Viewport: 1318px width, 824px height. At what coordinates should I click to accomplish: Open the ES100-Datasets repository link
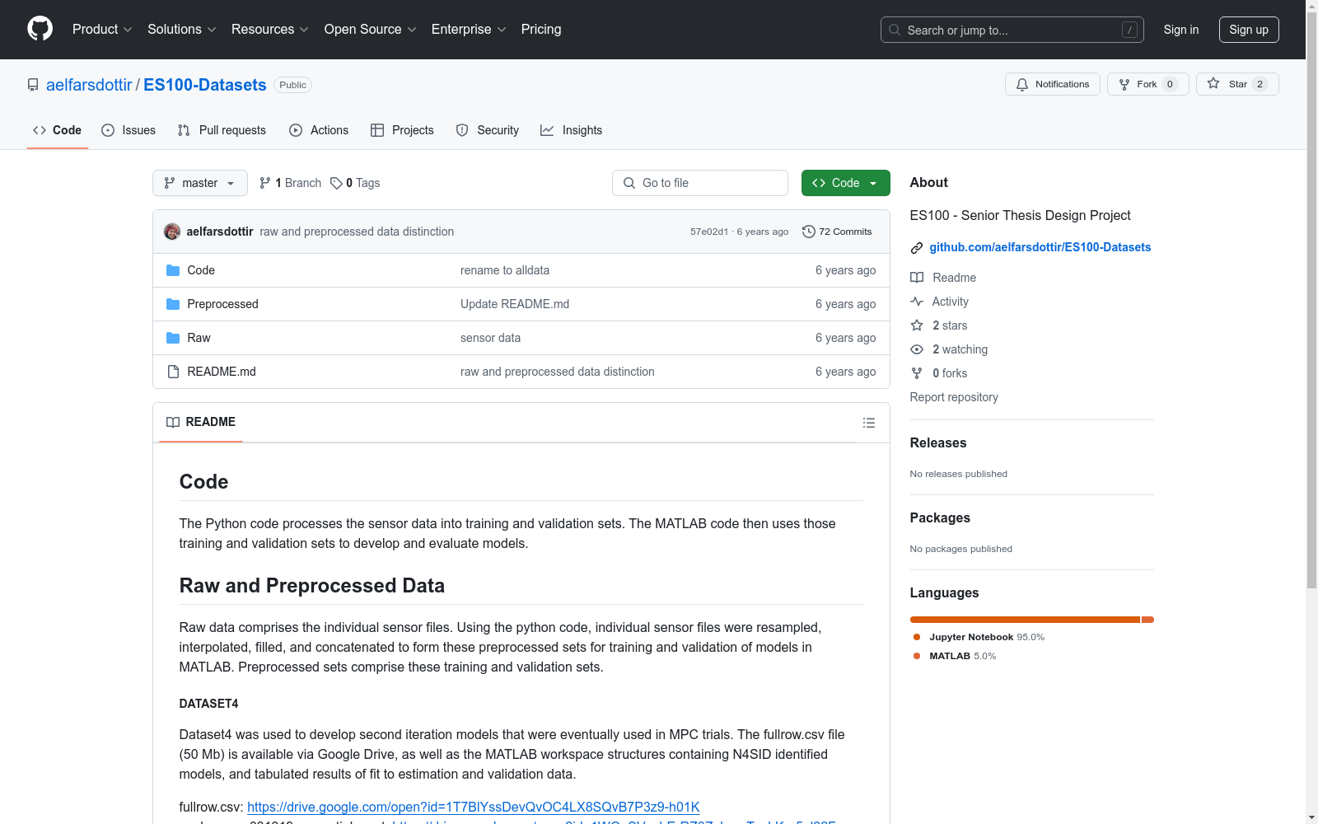(205, 85)
